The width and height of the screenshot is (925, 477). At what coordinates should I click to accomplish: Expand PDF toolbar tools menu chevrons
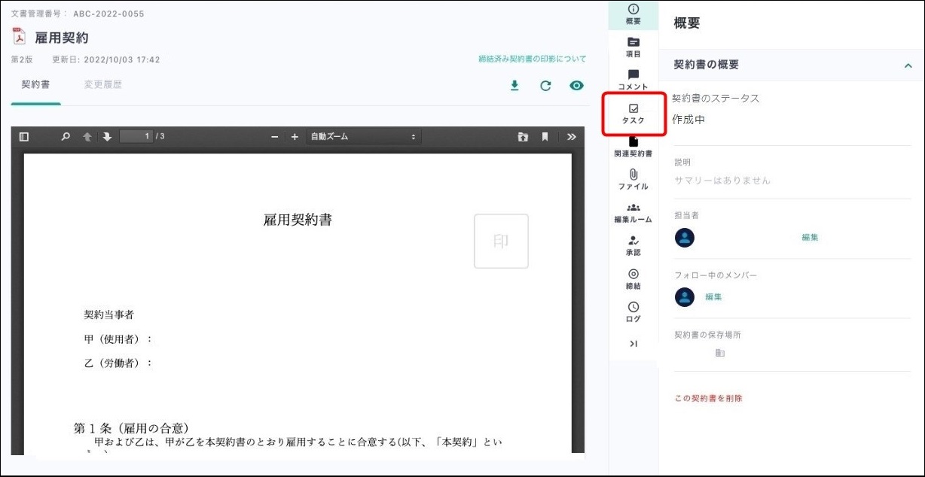point(571,137)
